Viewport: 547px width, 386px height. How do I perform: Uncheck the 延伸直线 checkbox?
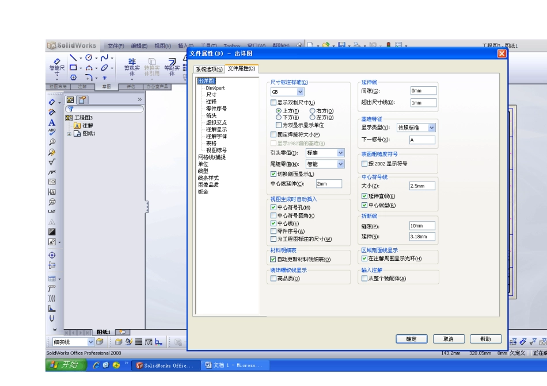pos(364,196)
